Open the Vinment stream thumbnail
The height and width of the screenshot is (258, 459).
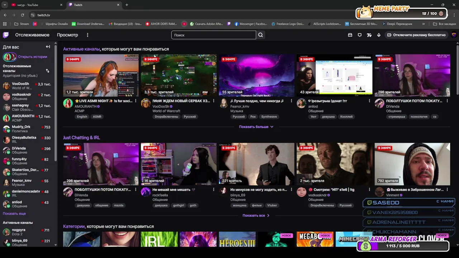[x=412, y=164]
